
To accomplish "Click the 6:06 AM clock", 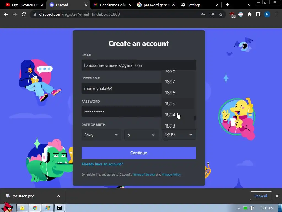I will pos(267,208).
